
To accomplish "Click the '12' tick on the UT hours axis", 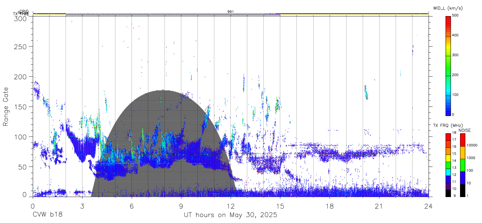I will pyautogui.click(x=230, y=206).
